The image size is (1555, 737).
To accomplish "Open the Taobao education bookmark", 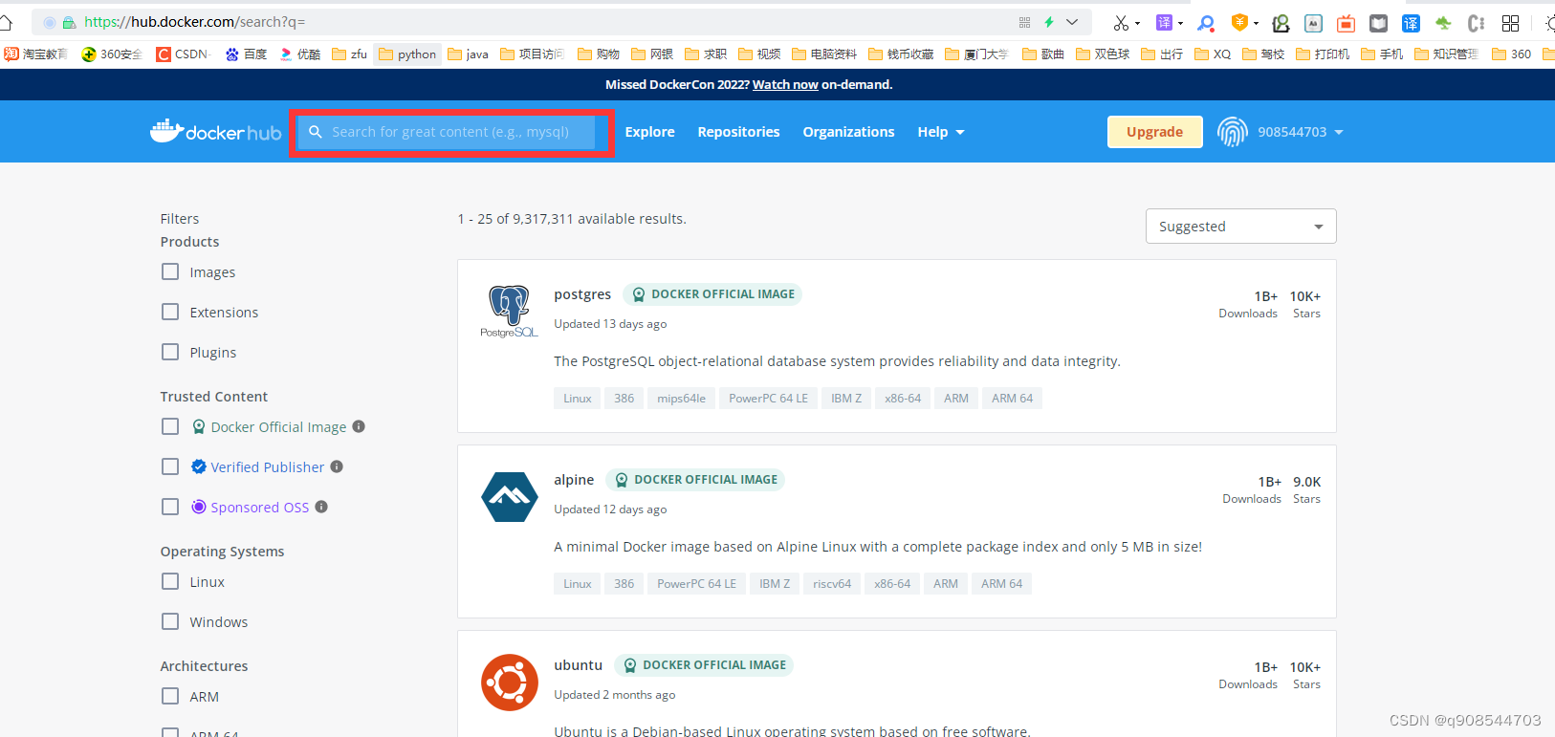I will click(36, 54).
